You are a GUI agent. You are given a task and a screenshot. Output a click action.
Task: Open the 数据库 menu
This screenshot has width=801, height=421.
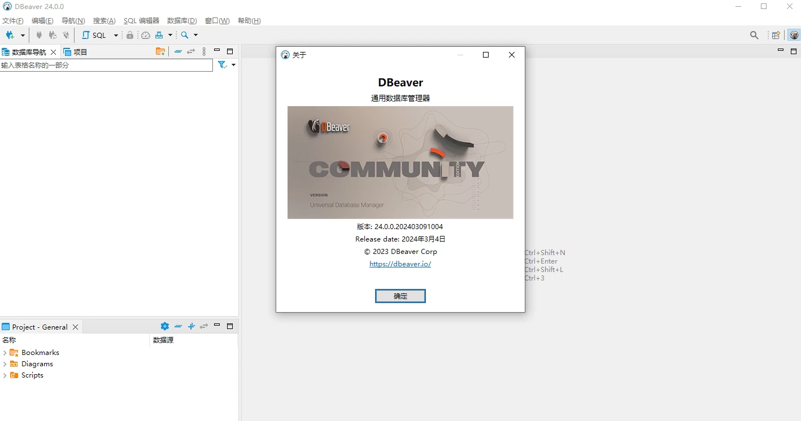coord(181,20)
